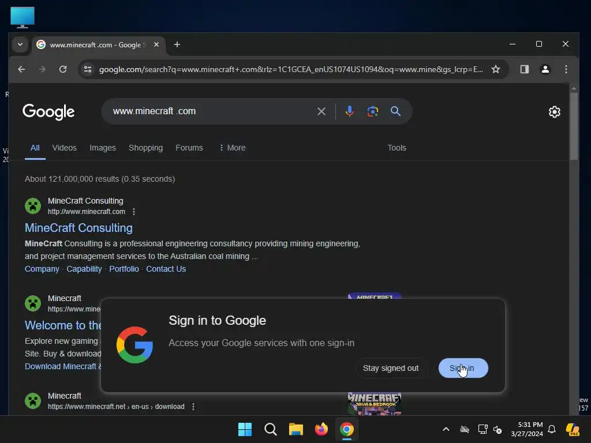Switch to Forums results

click(189, 148)
